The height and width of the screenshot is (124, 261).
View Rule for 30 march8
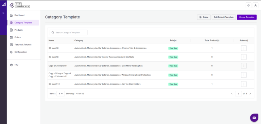click(x=173, y=57)
